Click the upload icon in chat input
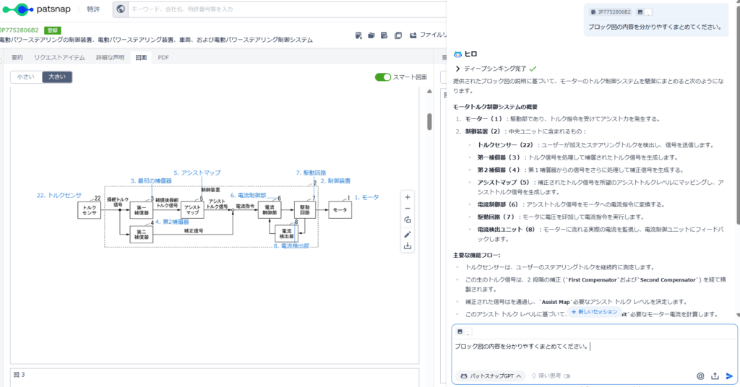Image resolution: width=740 pixels, height=387 pixels. (715, 375)
